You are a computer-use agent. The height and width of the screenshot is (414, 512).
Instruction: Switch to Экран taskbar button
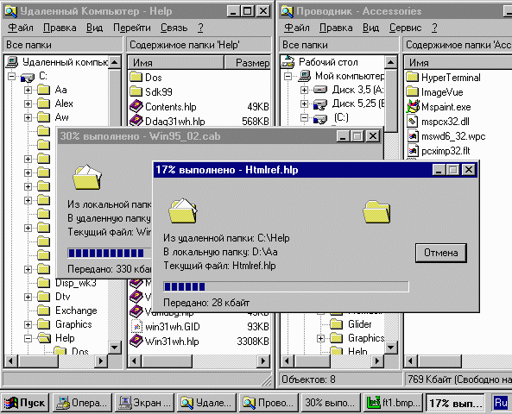click(x=145, y=403)
